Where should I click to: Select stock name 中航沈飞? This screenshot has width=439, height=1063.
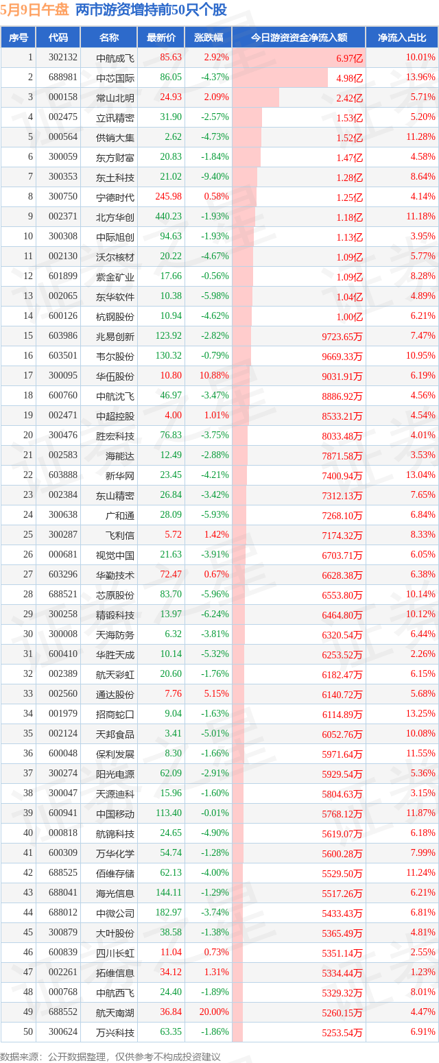pyautogui.click(x=115, y=396)
